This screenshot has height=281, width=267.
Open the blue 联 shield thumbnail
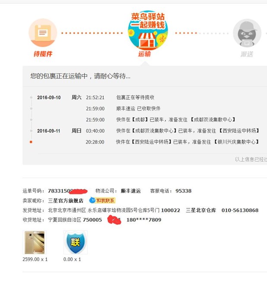coord(75,242)
